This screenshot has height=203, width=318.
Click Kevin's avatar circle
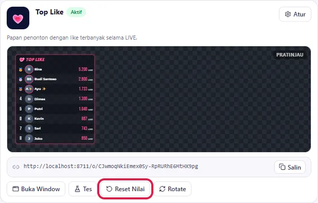pyautogui.click(x=29, y=119)
